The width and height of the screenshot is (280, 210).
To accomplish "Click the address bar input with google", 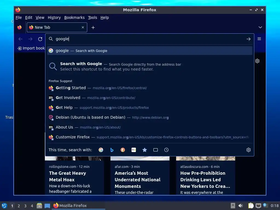I will tap(150, 39).
